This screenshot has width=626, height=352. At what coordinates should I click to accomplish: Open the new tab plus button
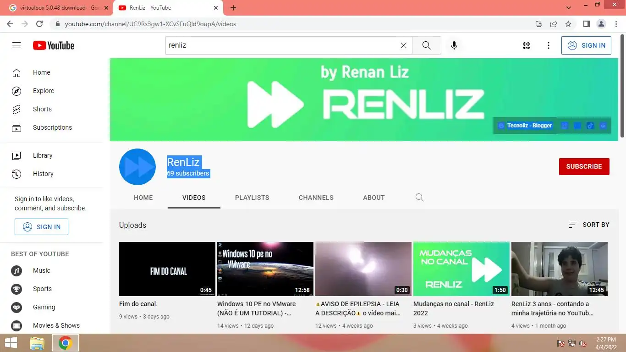click(x=233, y=8)
